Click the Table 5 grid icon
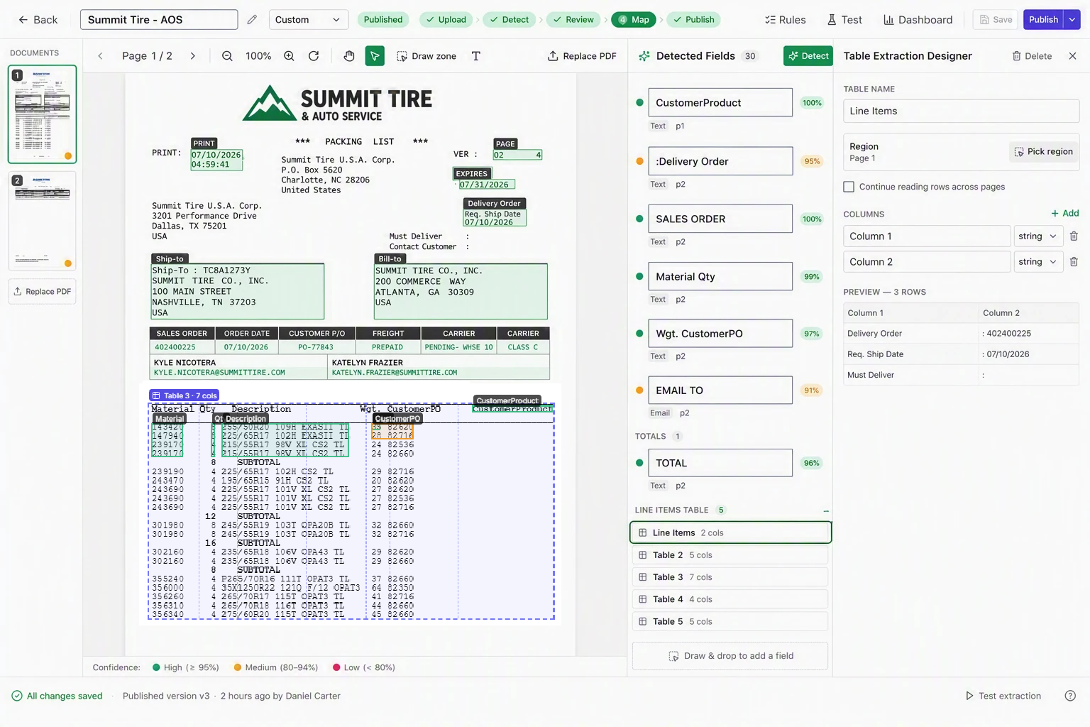Screen dimensions: 1090x727 coord(642,621)
